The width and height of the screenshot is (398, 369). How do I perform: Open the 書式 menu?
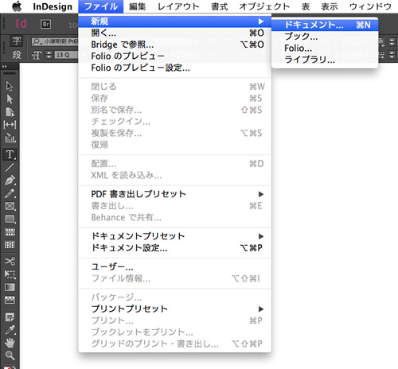[x=220, y=6]
